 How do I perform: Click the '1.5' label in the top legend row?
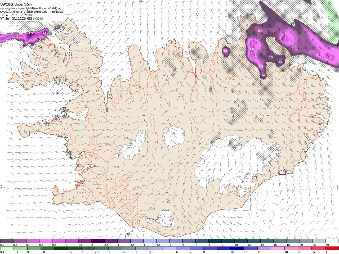coord(80,245)
